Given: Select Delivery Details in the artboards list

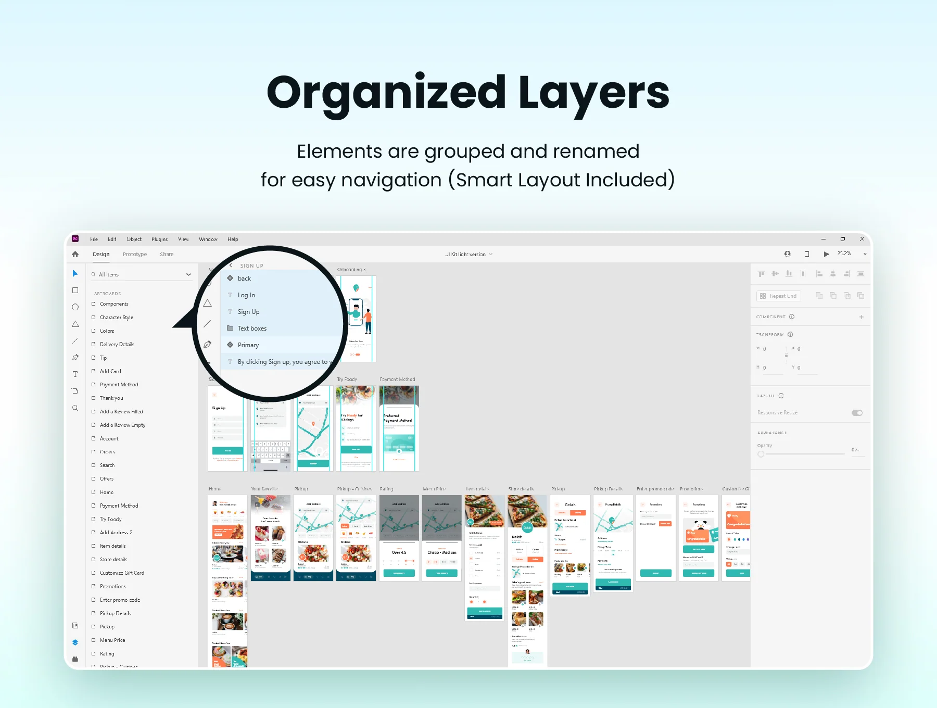Looking at the screenshot, I should (117, 345).
